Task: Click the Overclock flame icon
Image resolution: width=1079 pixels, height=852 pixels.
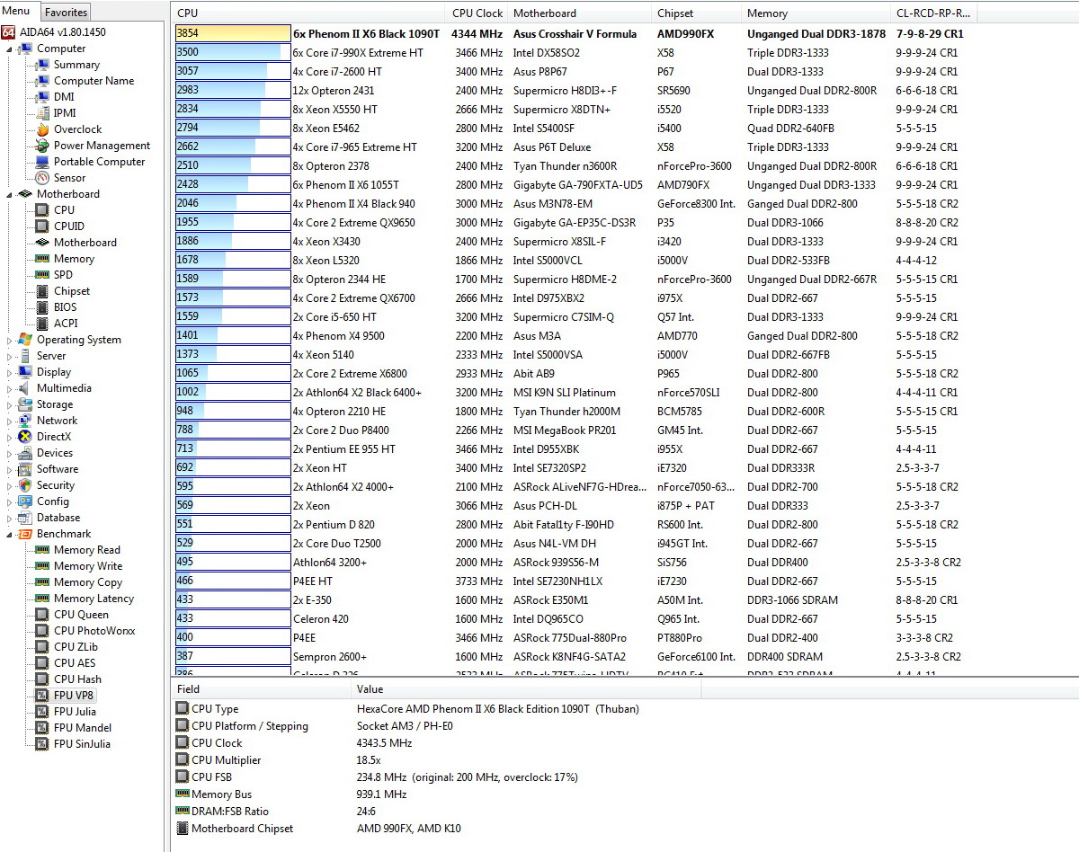Action: 42,129
